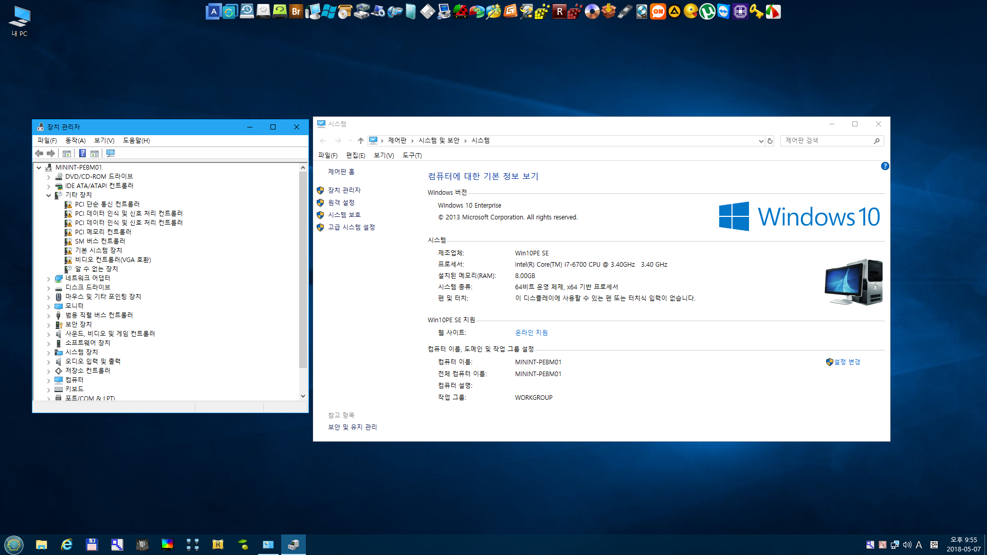Expand 네트워크 어댑터 node
This screenshot has height=555, width=987.
pos(49,279)
